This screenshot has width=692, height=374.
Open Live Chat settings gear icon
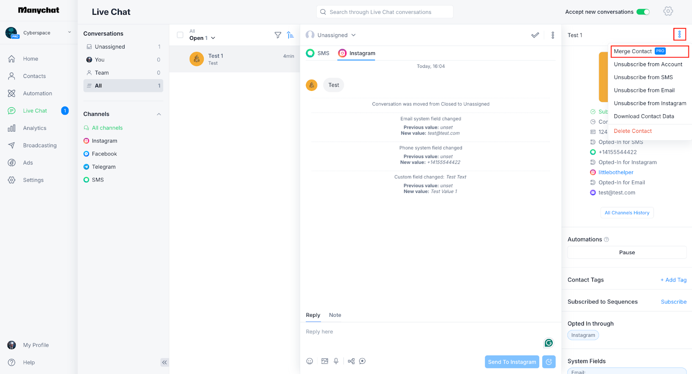point(668,11)
